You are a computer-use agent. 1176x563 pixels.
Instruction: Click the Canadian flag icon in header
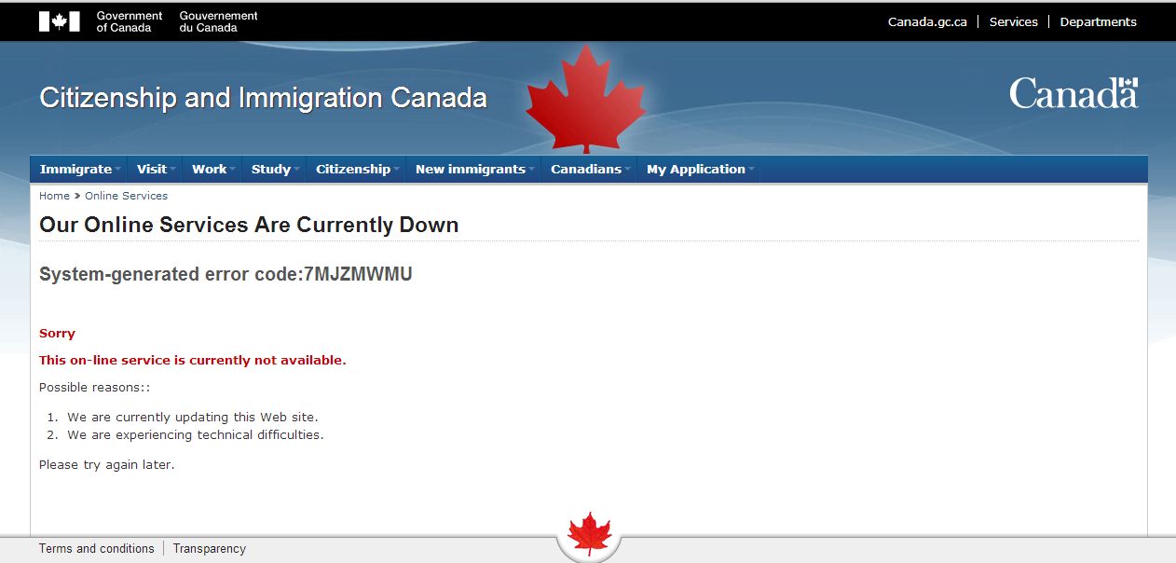(x=59, y=21)
